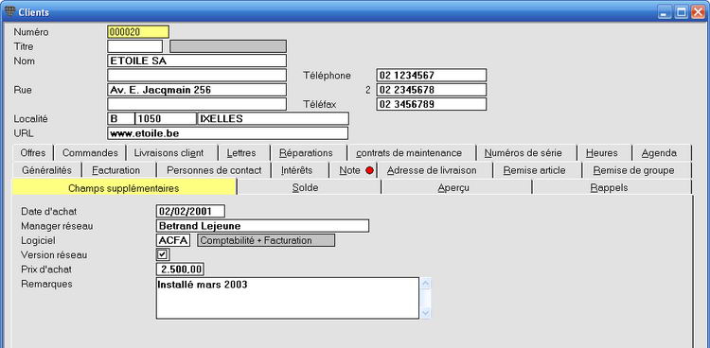
Task: Click the URL field www.etoile.be
Action: (228, 133)
